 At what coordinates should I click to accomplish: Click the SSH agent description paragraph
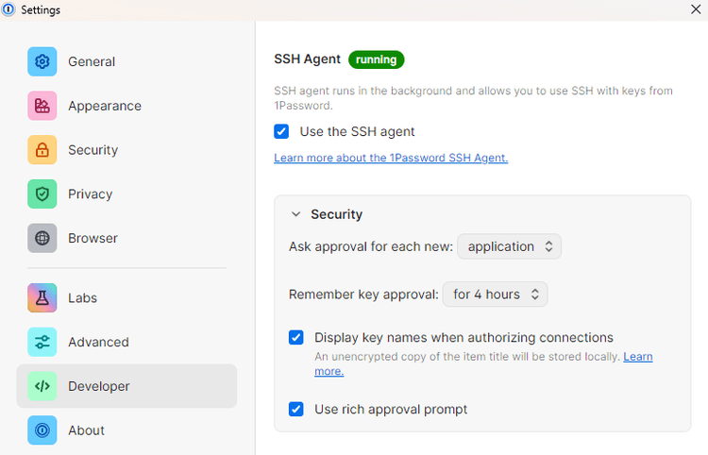pos(473,98)
